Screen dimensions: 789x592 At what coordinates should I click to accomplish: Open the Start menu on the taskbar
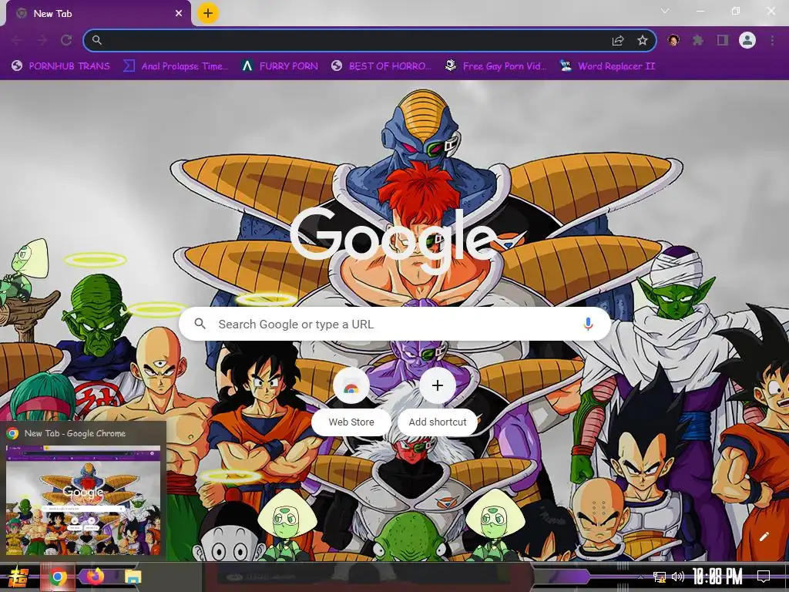tap(18, 577)
